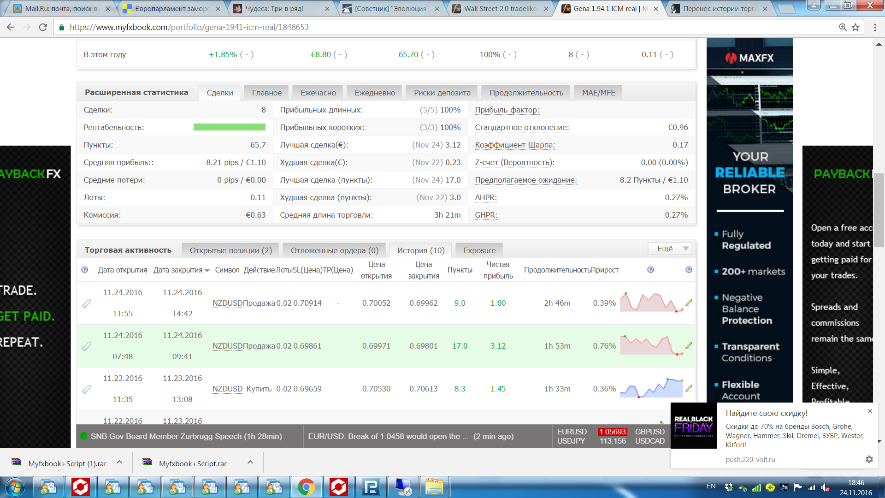Select the История (10) tab

421,250
